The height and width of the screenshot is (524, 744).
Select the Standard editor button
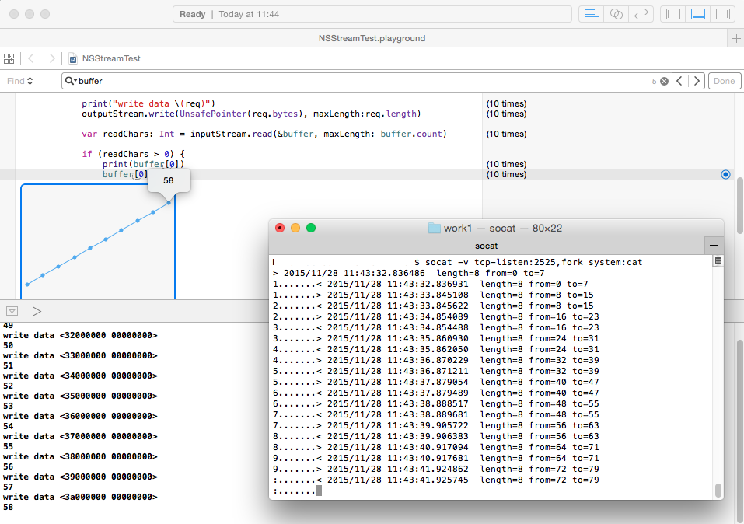592,14
